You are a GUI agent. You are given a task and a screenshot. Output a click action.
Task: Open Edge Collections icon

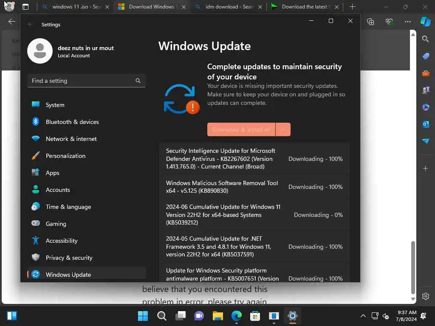370,22
